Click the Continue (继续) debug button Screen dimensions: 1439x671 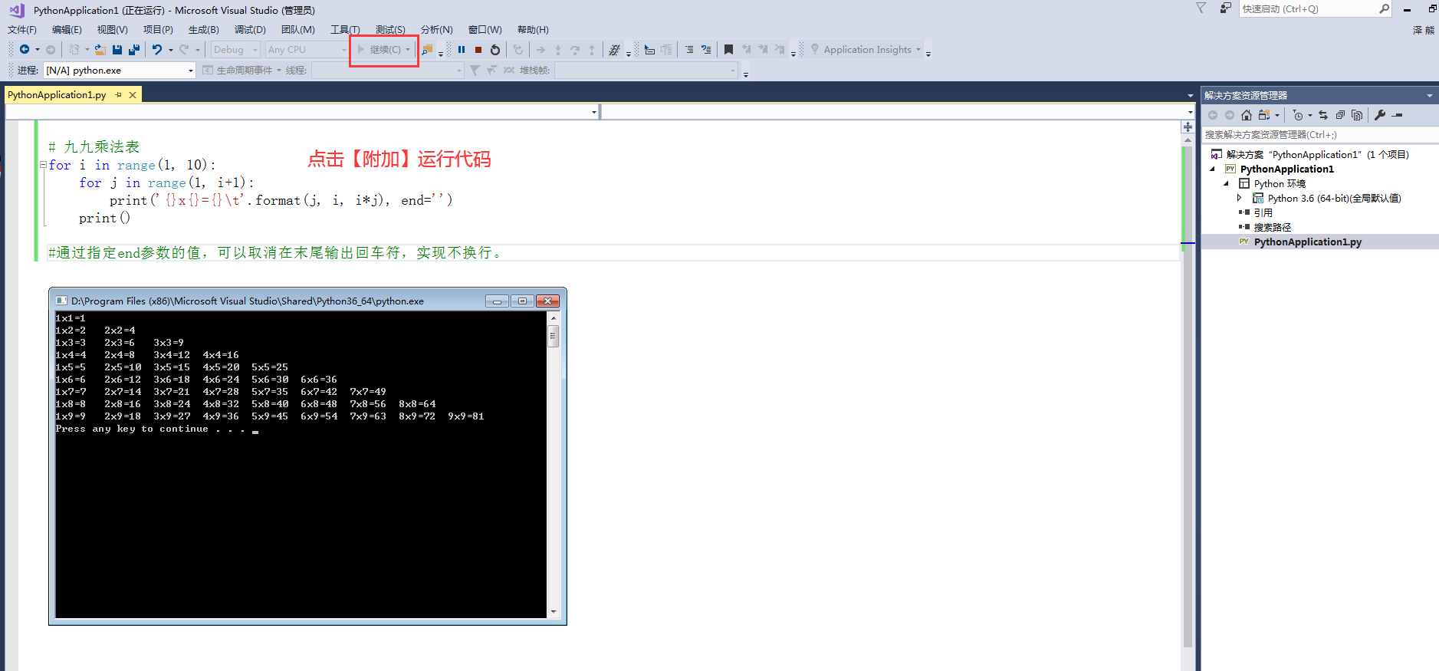coord(379,50)
